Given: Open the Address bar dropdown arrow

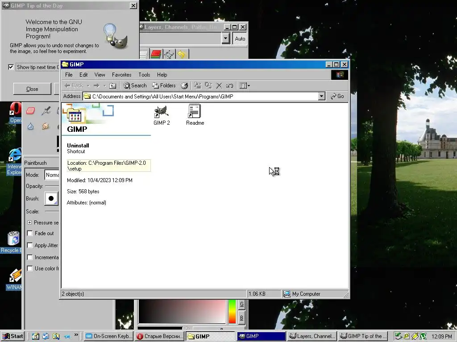Looking at the screenshot, I should pyautogui.click(x=321, y=96).
